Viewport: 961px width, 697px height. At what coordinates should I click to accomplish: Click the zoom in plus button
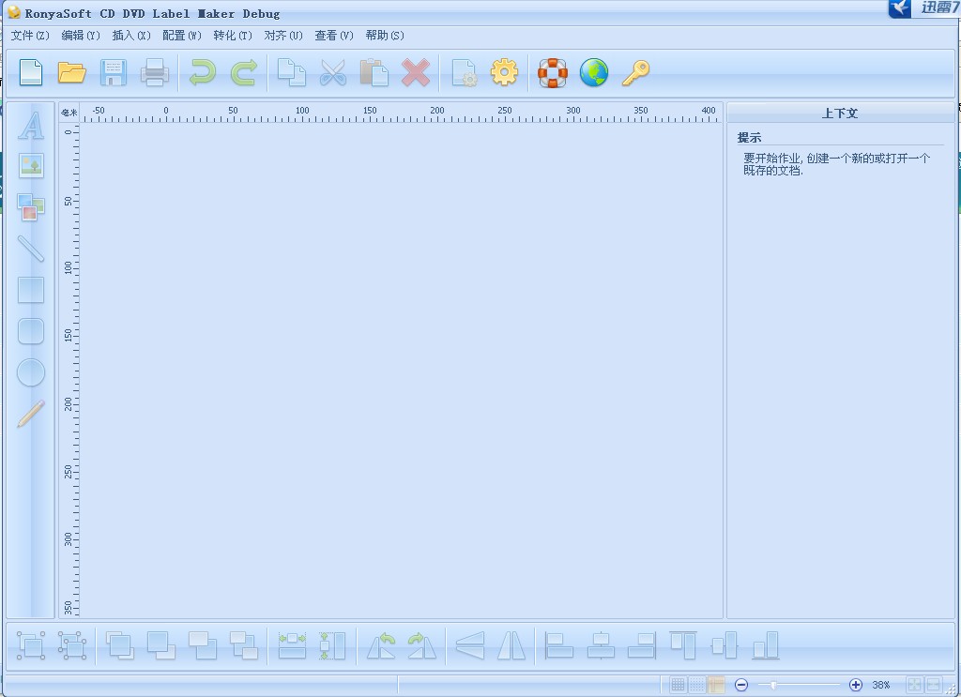[x=856, y=686]
